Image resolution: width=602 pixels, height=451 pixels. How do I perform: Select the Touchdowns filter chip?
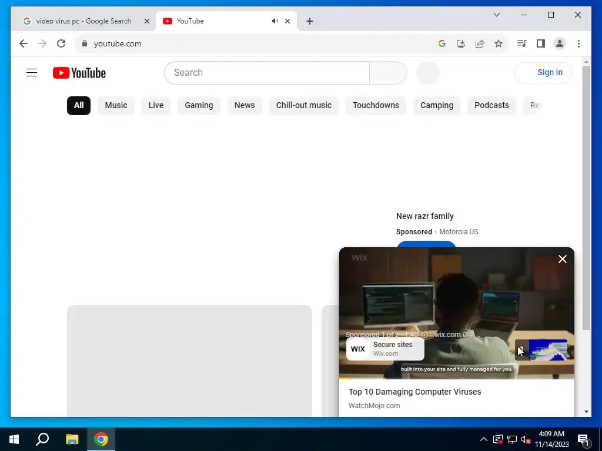tap(376, 106)
